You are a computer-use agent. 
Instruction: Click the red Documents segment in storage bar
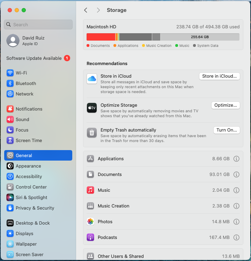(x=101, y=37)
